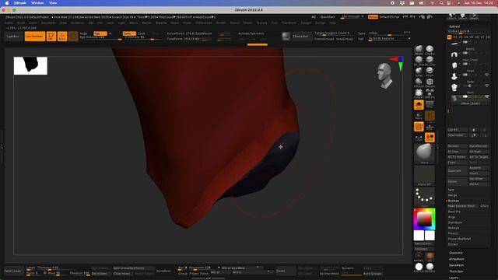The width and height of the screenshot is (498, 280).
Task: Click Make Boolean Mesh button
Action: pos(462,206)
